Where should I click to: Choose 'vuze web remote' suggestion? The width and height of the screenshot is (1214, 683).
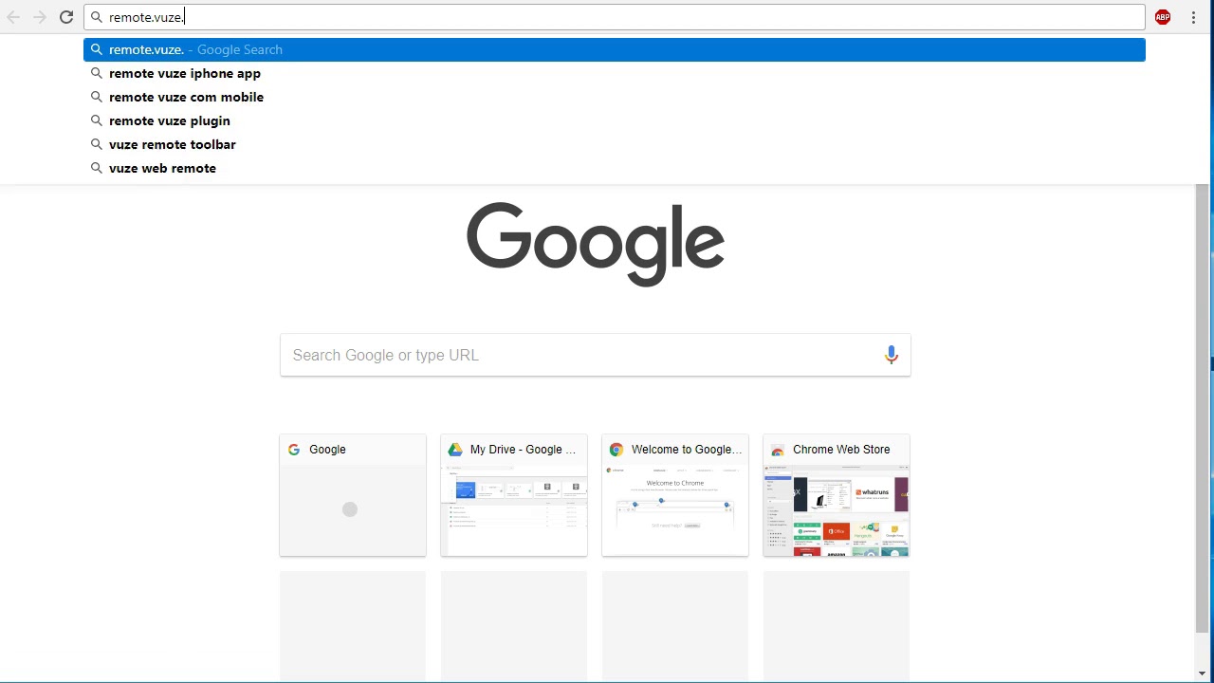coord(615,168)
